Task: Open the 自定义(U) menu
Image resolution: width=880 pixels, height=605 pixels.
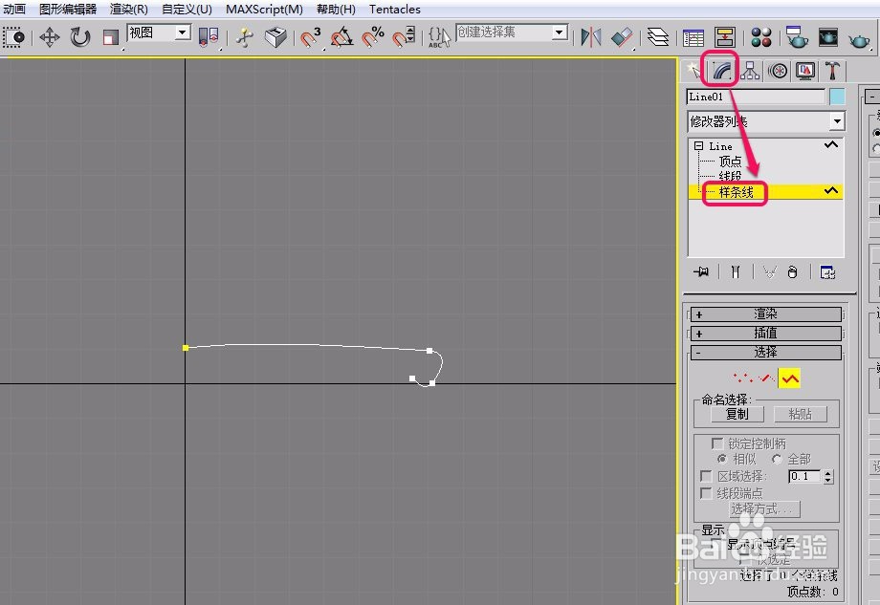Action: 187,9
